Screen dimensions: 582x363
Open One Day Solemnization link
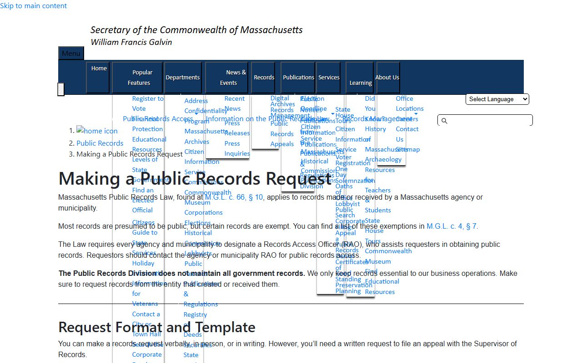355,175
